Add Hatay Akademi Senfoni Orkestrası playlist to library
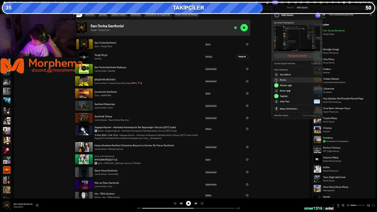The width and height of the screenshot is (377, 212). [247, 147]
